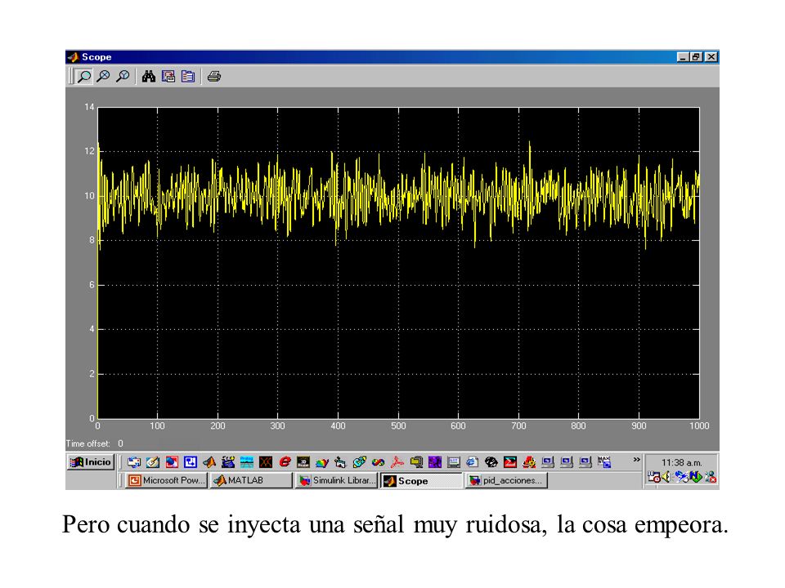Print the Scope plot

click(214, 77)
